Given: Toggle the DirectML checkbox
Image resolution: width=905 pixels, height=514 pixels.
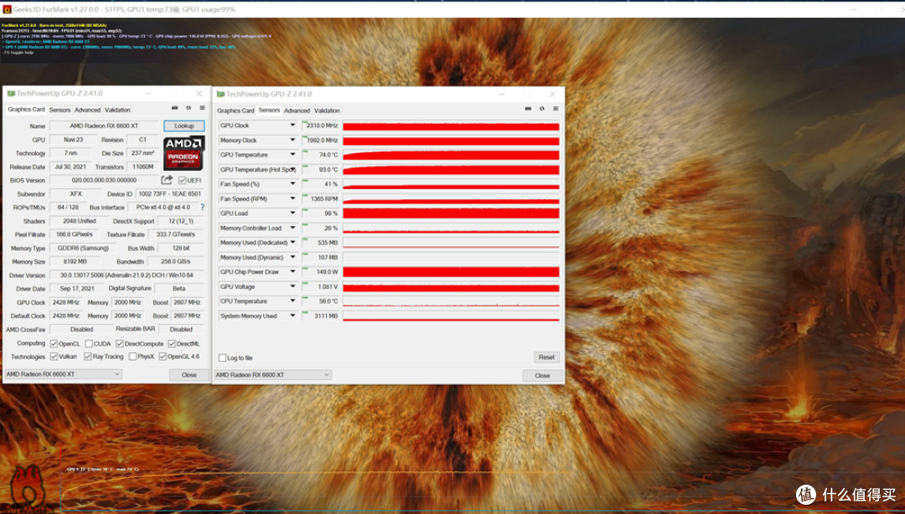Looking at the screenshot, I should pos(172,343).
